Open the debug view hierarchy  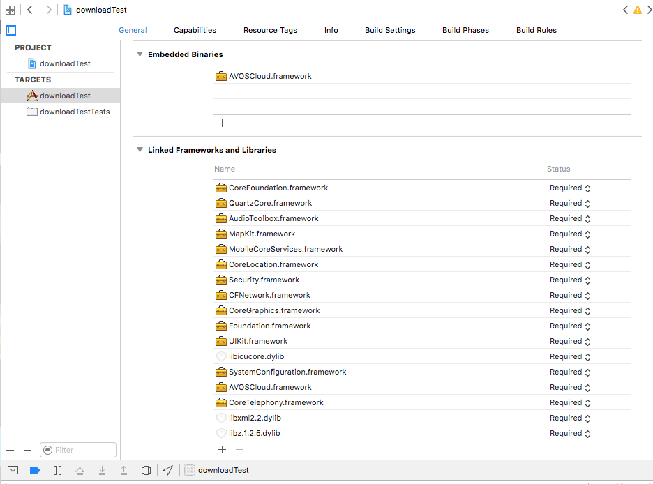pos(146,470)
